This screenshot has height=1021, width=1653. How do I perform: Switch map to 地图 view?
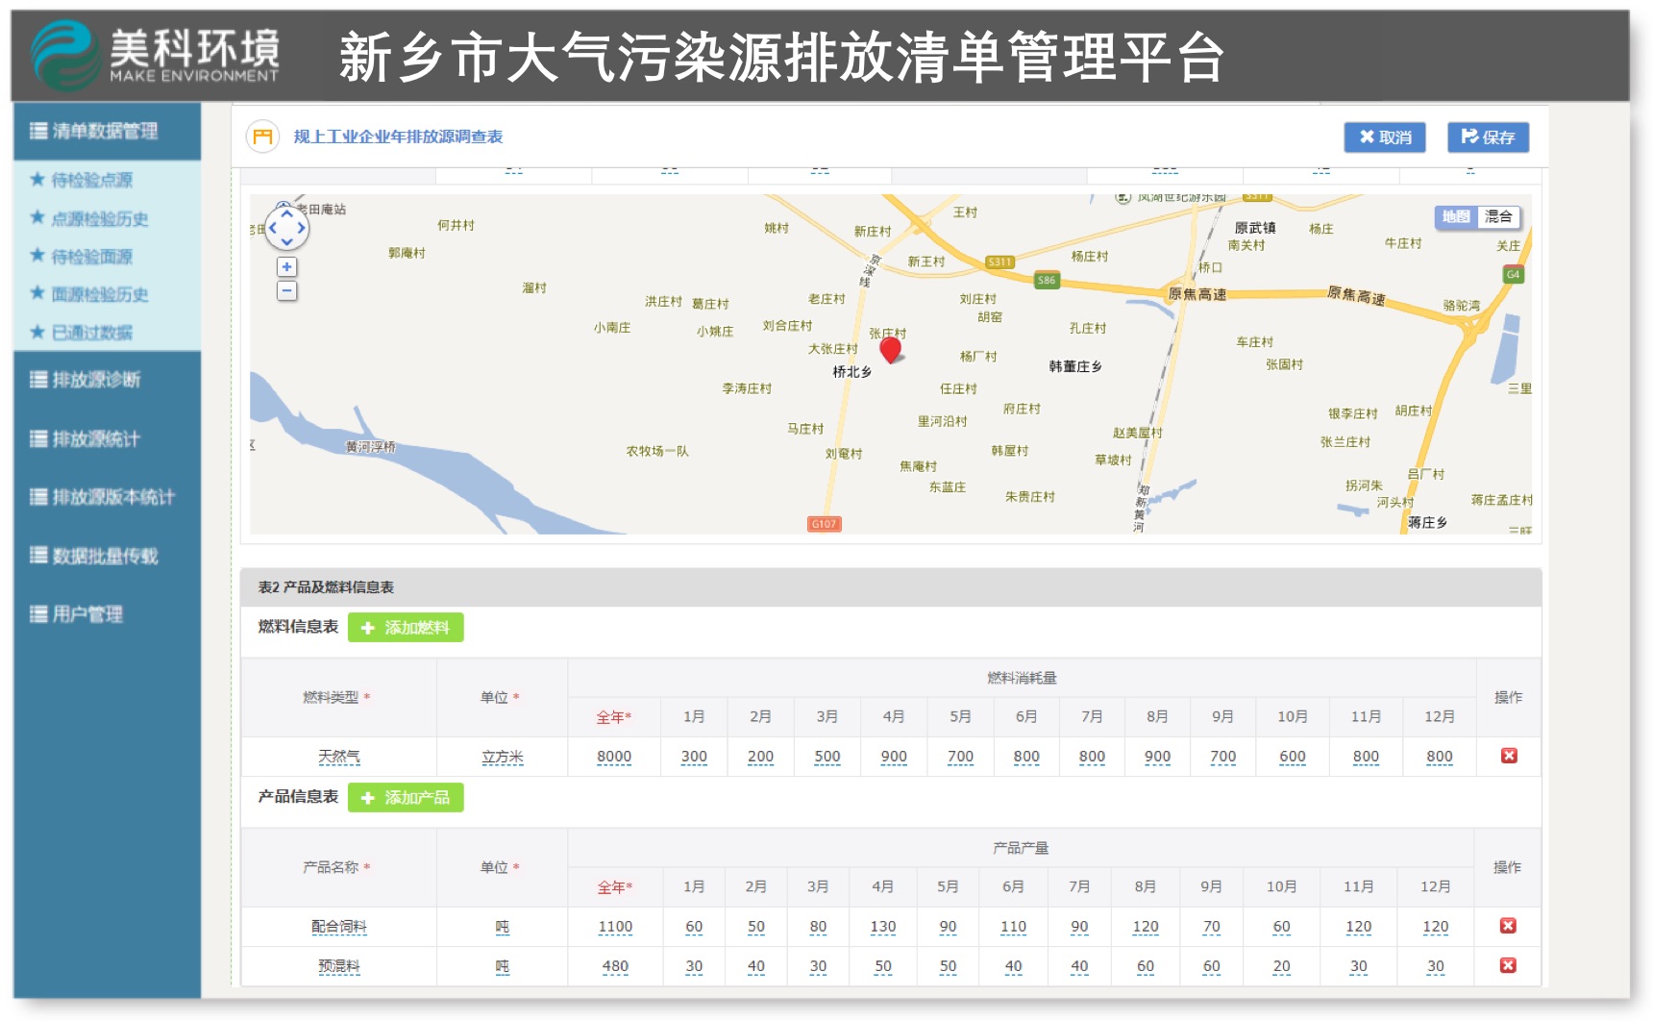click(1456, 217)
